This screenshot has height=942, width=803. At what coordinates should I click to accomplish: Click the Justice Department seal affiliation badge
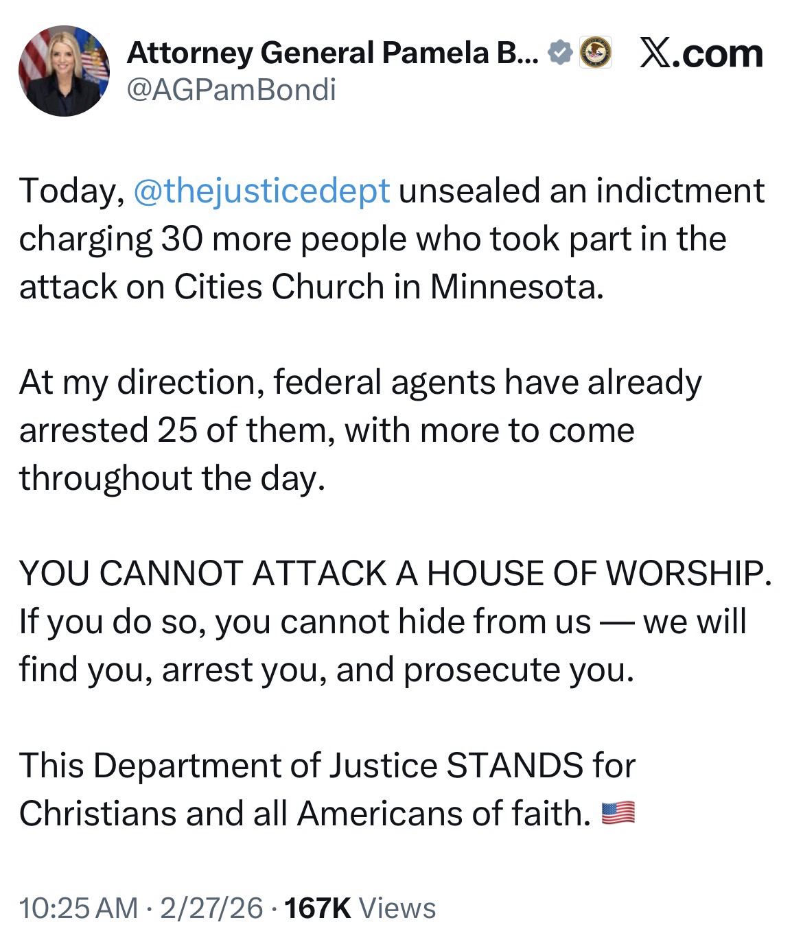pos(595,54)
